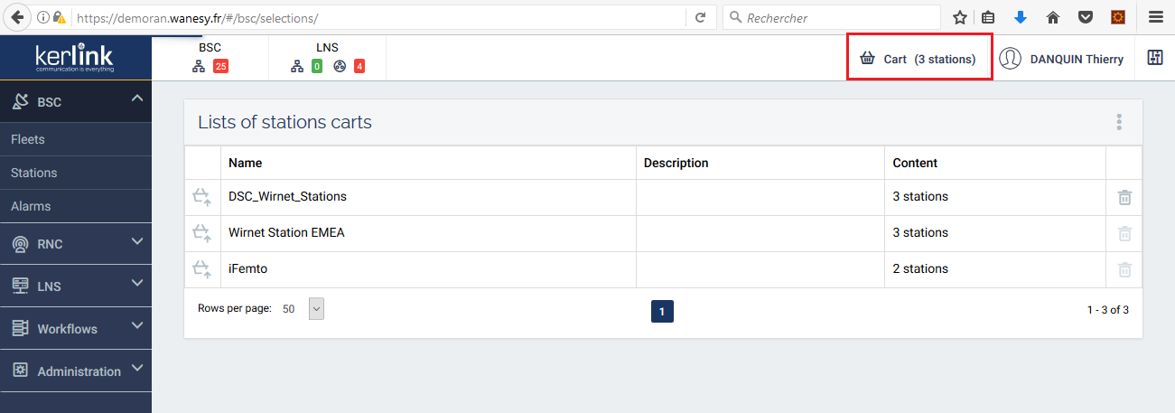
Task: Load the iFemto cart icon
Action: point(201,268)
